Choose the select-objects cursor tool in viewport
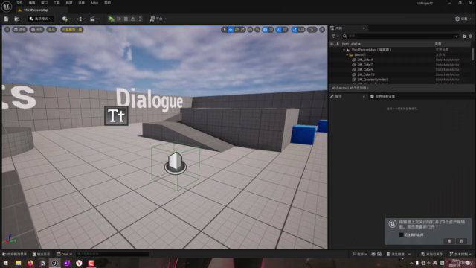This screenshot has height=268, width=476. (x=225, y=30)
